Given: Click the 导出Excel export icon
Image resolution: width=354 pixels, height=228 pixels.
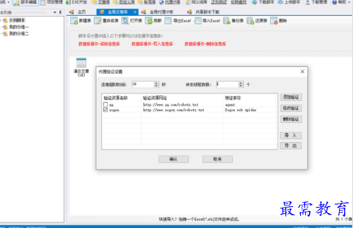Looking at the screenshot, I should coord(168,21).
